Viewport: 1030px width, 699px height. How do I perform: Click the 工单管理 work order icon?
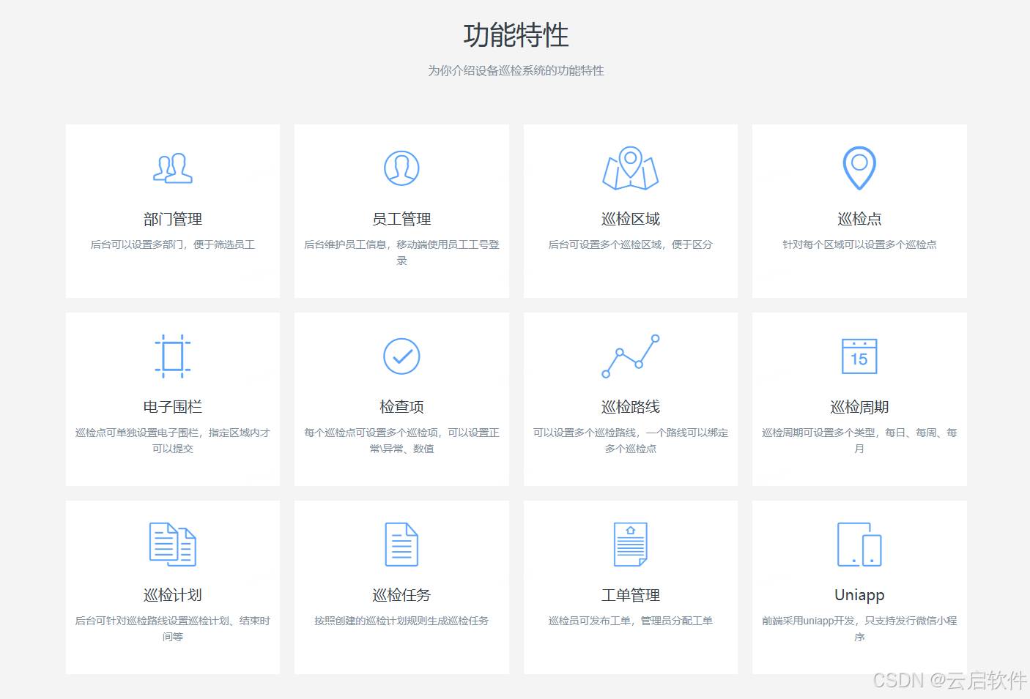[630, 545]
